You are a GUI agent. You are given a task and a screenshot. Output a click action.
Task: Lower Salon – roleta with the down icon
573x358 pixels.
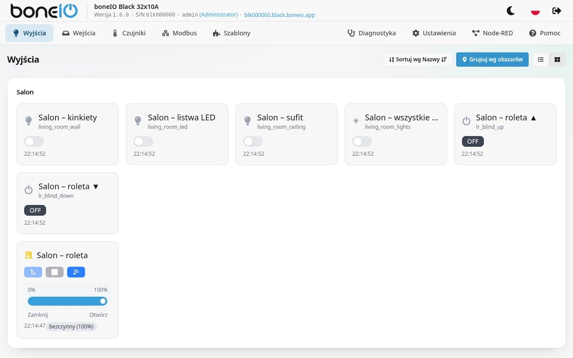pyautogui.click(x=76, y=272)
